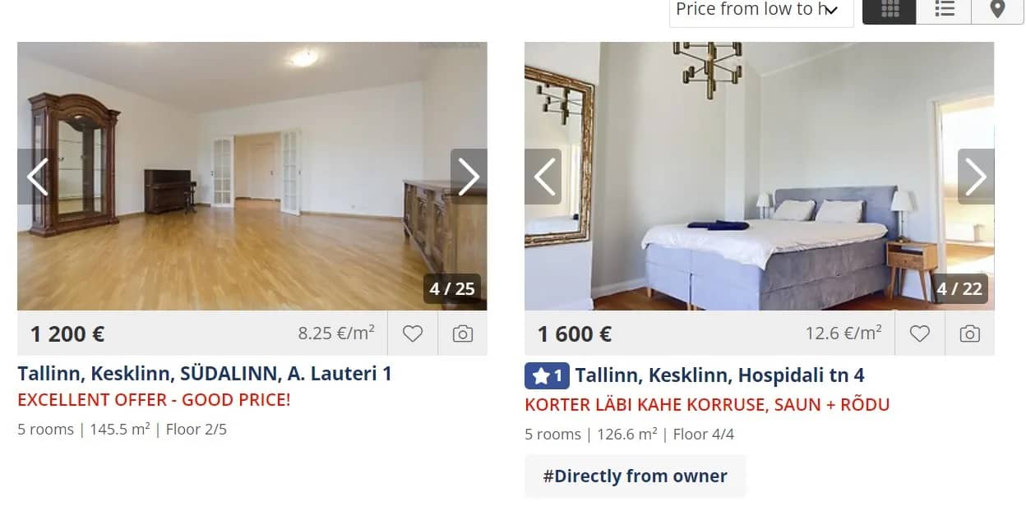Click KORTER LÄBI KAHE KORRUSE, SAUN + RÕDU
Screen dimensions: 1026x506
point(707,405)
